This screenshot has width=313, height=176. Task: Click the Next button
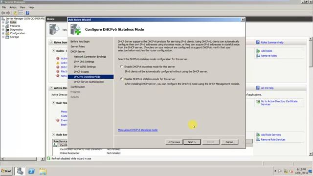click(192, 142)
